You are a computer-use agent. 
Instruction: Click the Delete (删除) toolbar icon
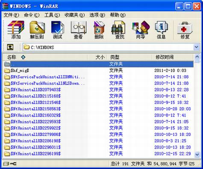pos(99,30)
